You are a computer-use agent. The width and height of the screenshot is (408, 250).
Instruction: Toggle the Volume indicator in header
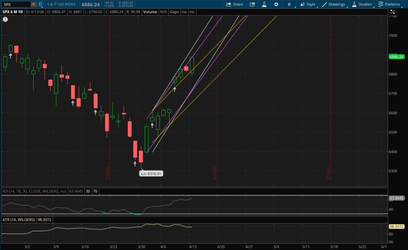150,12
